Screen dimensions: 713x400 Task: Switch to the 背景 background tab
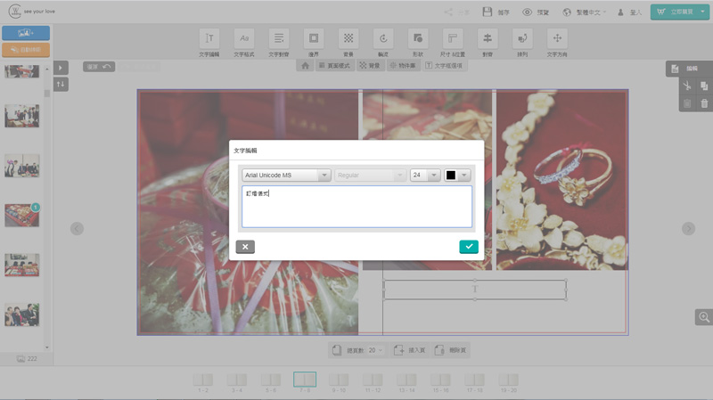[x=369, y=66]
